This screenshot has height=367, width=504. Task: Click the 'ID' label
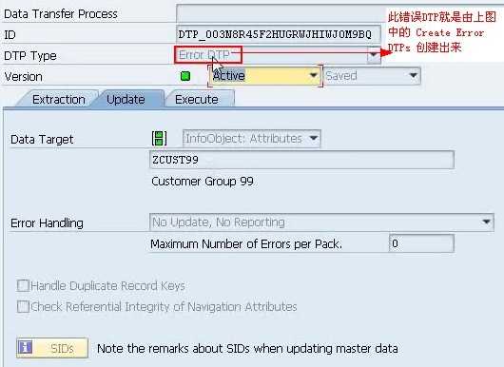(x=10, y=35)
